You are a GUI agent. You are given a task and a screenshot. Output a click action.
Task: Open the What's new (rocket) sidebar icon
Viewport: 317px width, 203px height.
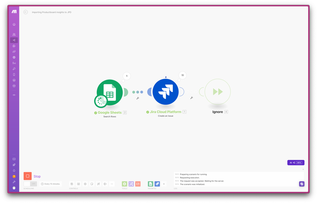click(14, 165)
